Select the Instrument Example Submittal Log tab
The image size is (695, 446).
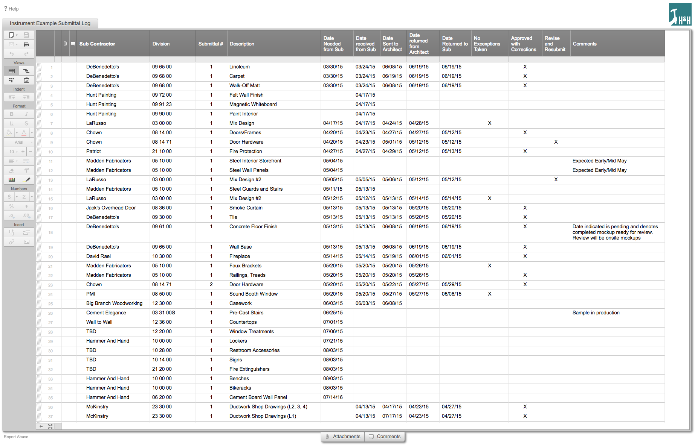[50, 23]
